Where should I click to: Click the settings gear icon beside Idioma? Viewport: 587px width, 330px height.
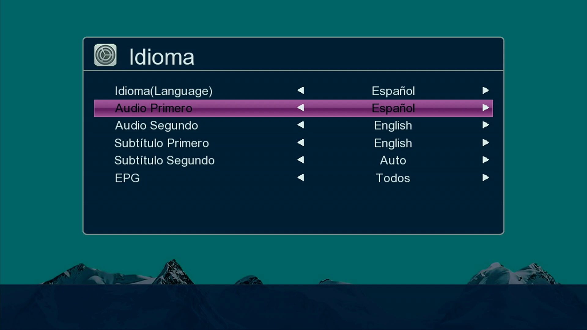[105, 55]
